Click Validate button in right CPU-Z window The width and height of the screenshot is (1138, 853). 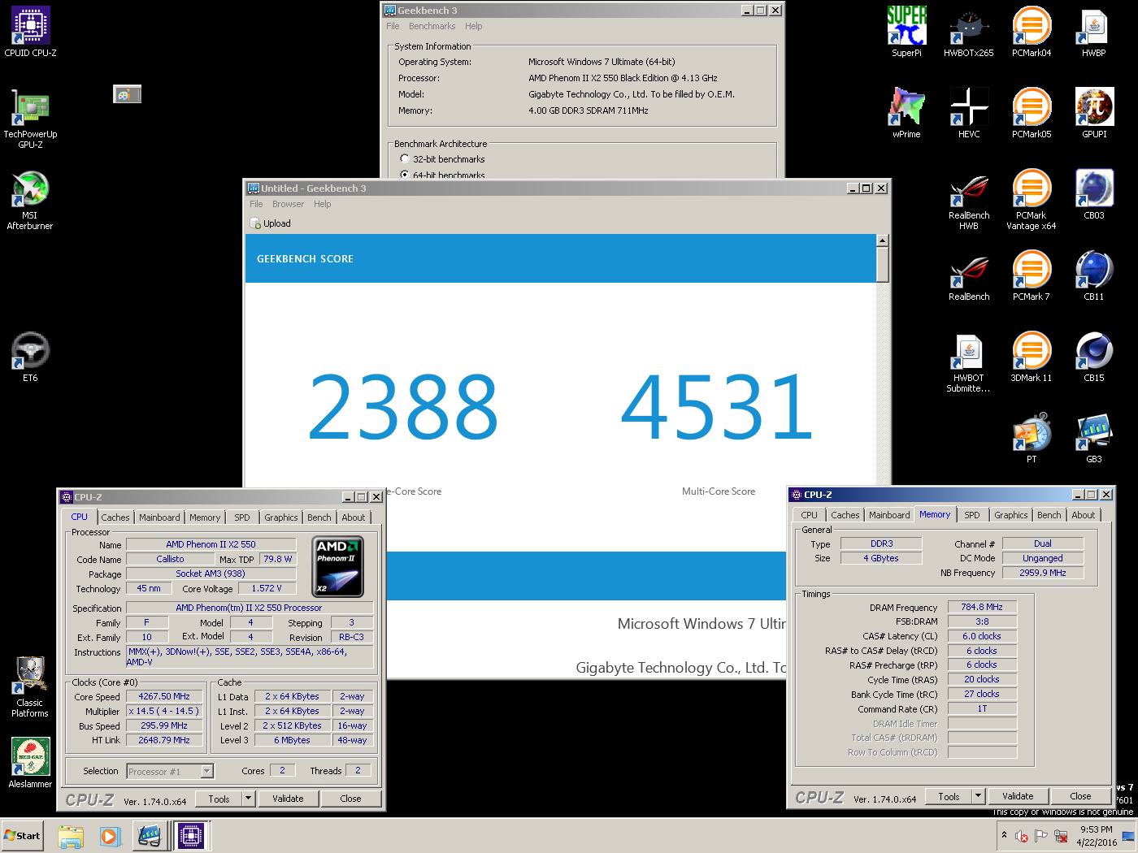[1018, 796]
